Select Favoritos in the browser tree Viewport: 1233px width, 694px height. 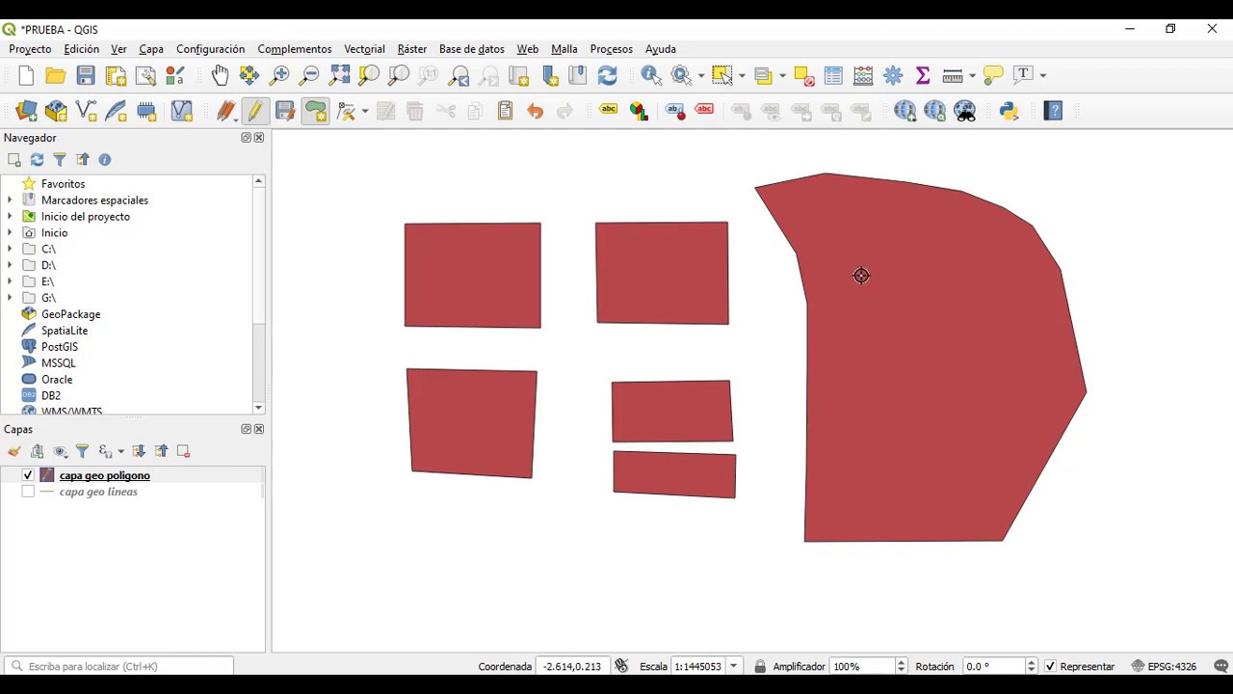pyautogui.click(x=63, y=184)
